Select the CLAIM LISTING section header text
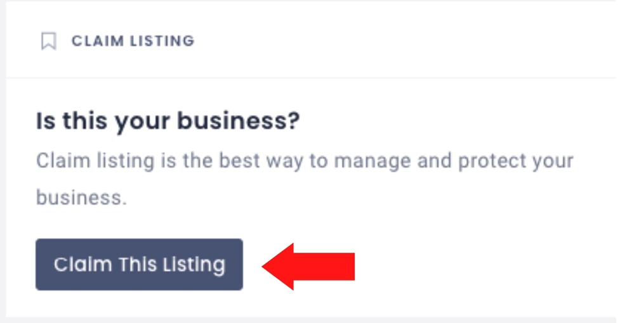Viewport: 618px width, 323px height. [133, 41]
